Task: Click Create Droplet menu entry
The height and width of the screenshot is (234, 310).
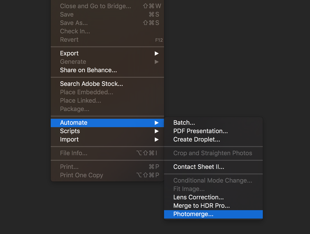Action: [197, 139]
